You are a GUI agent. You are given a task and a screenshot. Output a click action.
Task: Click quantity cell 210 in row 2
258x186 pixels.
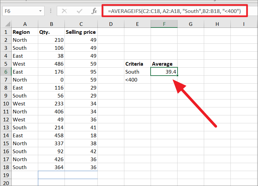click(x=51, y=40)
